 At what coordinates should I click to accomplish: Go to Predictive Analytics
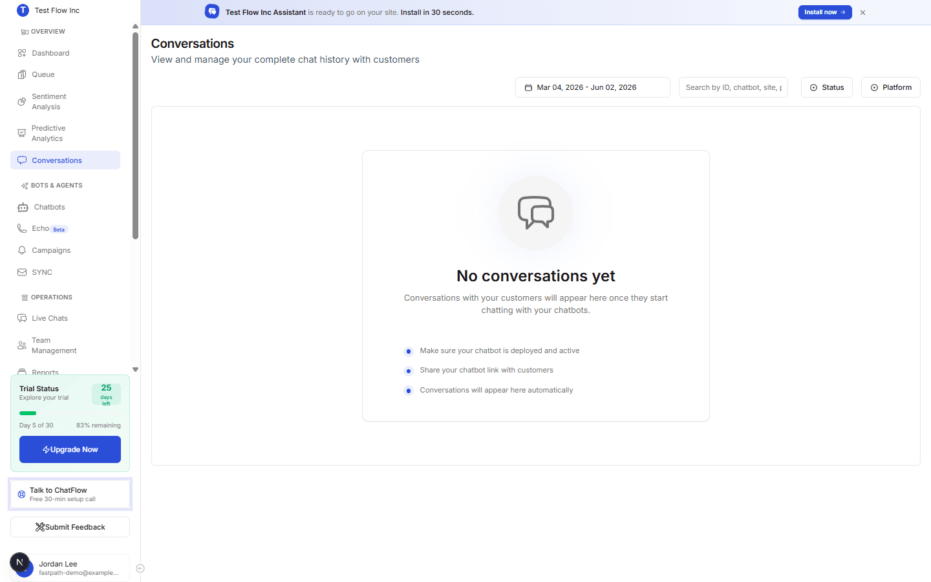tap(65, 133)
